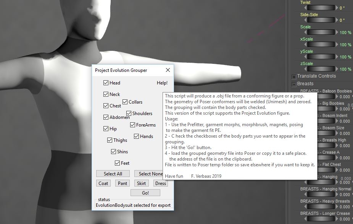The width and height of the screenshot is (353, 224).
Task: Toggle the Neck checkbox
Action: coord(106,94)
